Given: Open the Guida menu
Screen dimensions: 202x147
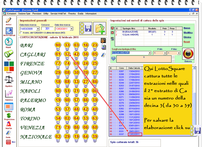Looking at the screenshot, I should (x=80, y=14).
